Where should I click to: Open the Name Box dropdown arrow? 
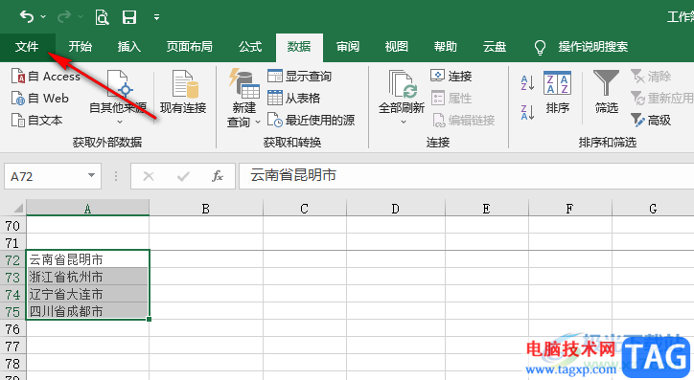(x=92, y=175)
